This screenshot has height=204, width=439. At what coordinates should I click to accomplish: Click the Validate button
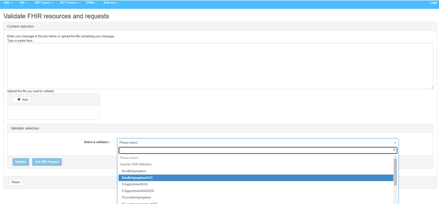(x=21, y=162)
